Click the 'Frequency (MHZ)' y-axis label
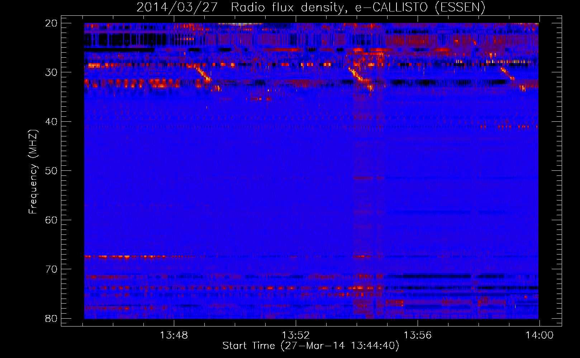580x358 pixels. click(33, 171)
